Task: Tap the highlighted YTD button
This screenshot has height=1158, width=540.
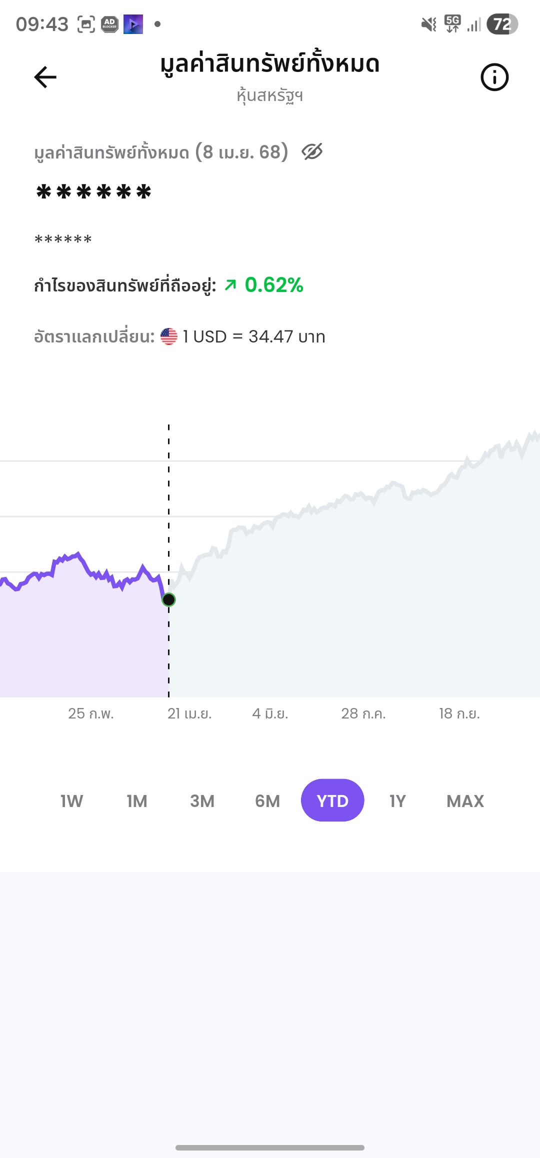Action: [332, 800]
